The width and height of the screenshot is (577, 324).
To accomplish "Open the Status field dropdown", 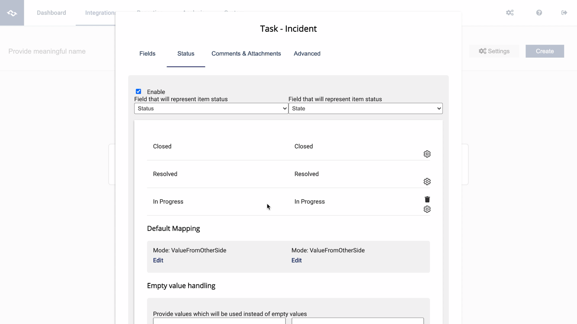I will [211, 108].
